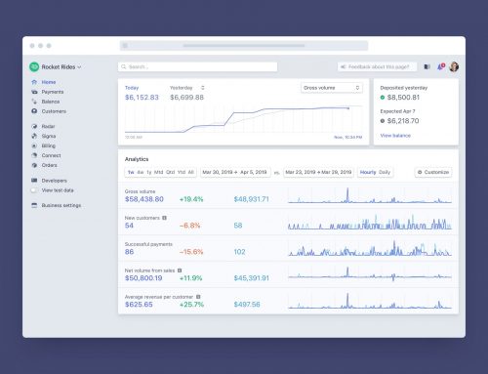Select the 4w time range tab
This screenshot has width=488, height=374.
pyautogui.click(x=141, y=172)
